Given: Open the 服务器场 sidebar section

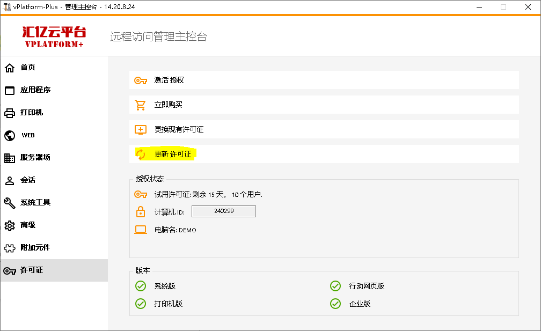Looking at the screenshot, I should pyautogui.click(x=35, y=158).
